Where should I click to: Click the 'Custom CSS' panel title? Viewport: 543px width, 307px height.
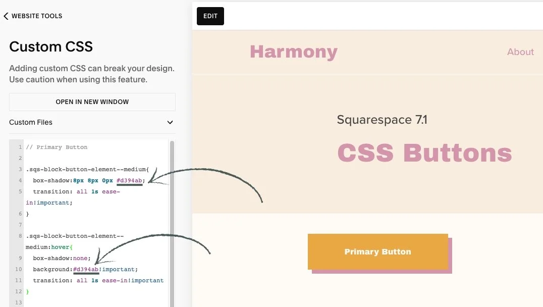[x=51, y=46]
